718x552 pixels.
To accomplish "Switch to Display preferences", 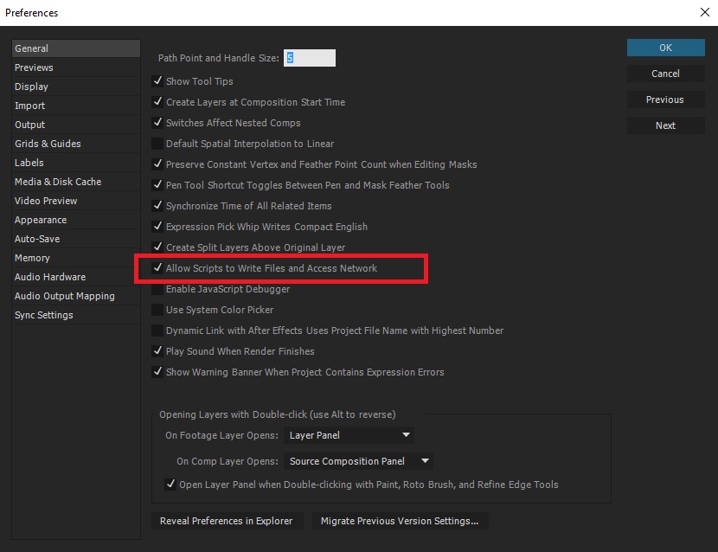I will click(x=76, y=87).
